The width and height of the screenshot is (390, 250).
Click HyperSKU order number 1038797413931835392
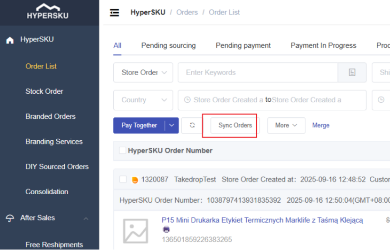pyautogui.click(x=244, y=200)
